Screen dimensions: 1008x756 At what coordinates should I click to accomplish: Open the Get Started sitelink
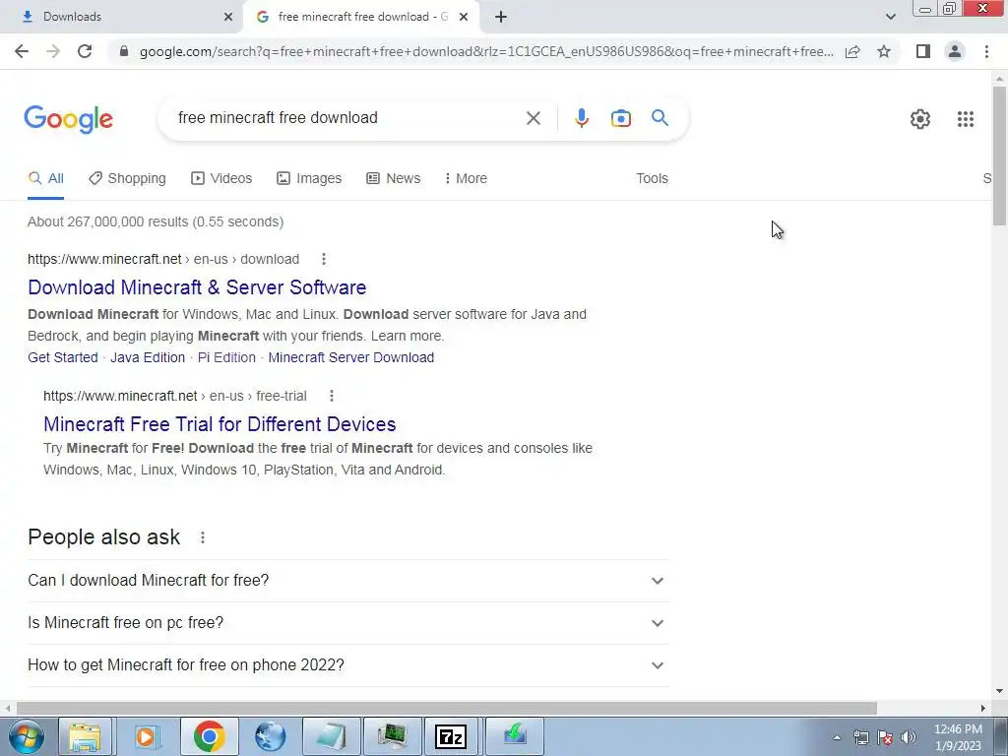click(63, 357)
